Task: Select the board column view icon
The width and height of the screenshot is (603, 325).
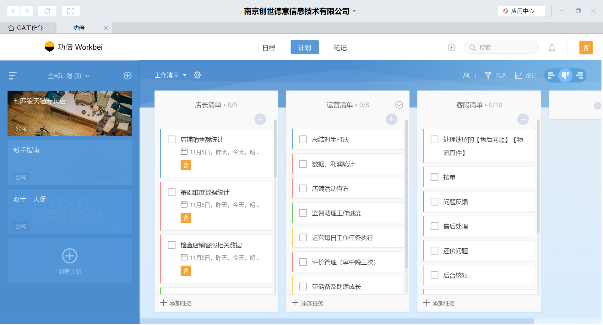Action: (x=565, y=75)
